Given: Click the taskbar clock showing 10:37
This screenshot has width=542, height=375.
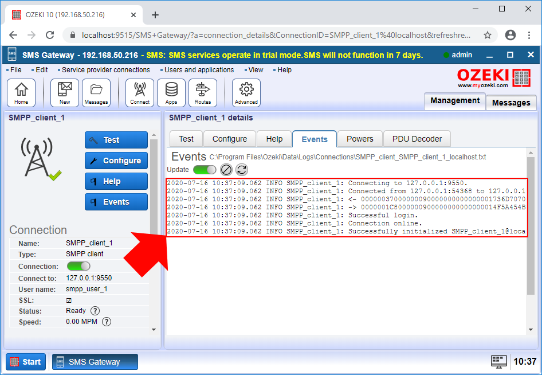Looking at the screenshot, I should tap(525, 362).
